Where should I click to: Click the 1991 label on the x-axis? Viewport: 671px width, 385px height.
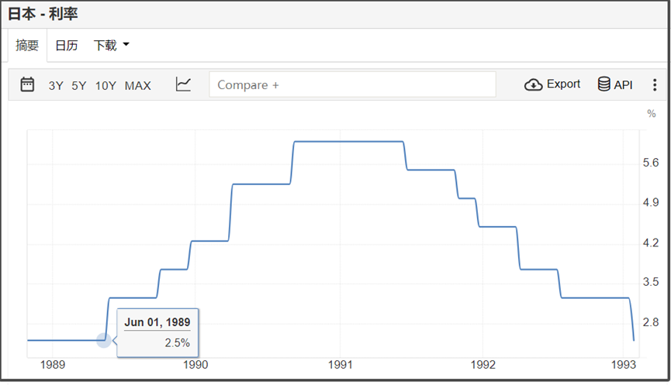pyautogui.click(x=341, y=364)
